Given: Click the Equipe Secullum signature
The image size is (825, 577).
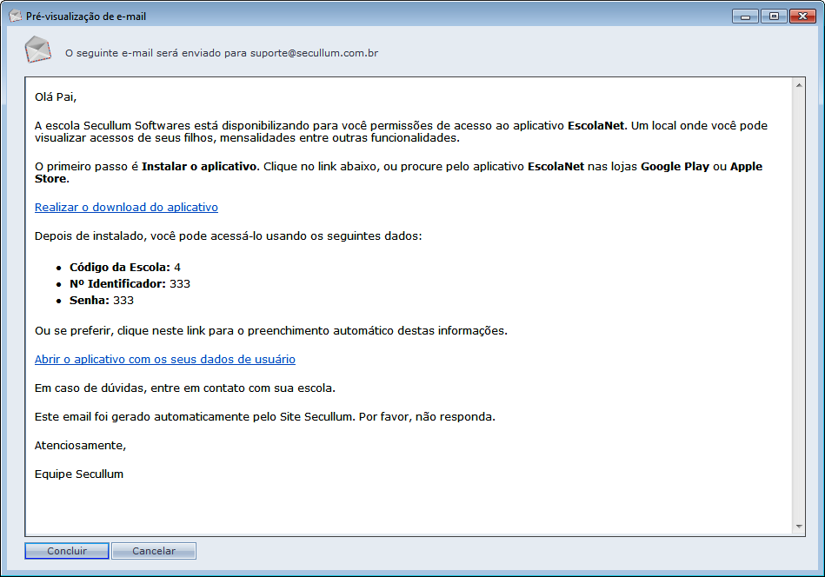Looking at the screenshot, I should tap(79, 474).
